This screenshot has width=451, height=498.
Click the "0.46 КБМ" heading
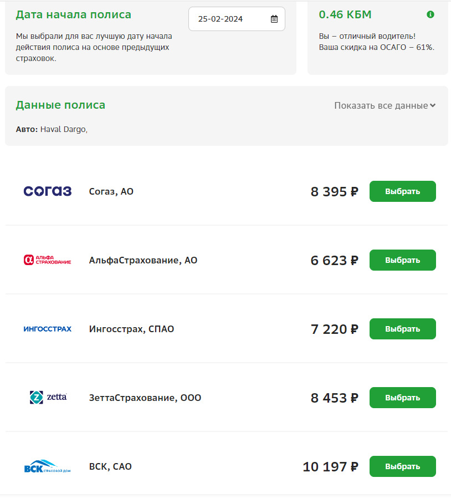[x=345, y=14]
